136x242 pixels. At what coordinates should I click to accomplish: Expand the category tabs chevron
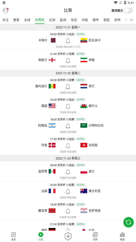(x=132, y=20)
